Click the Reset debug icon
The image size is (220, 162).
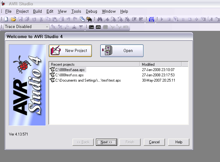190,19
